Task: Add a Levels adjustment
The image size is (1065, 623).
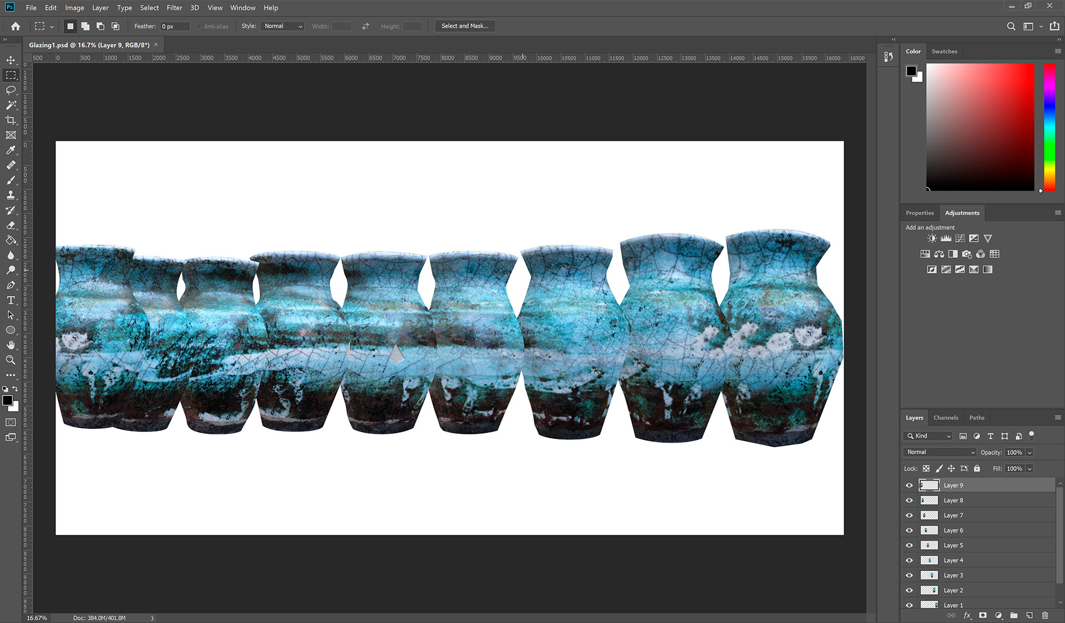Action: tap(946, 238)
